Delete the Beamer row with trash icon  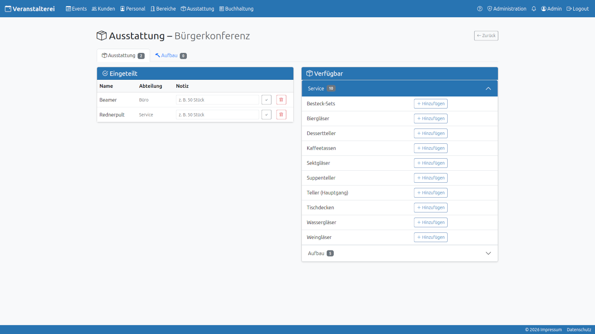(x=281, y=100)
